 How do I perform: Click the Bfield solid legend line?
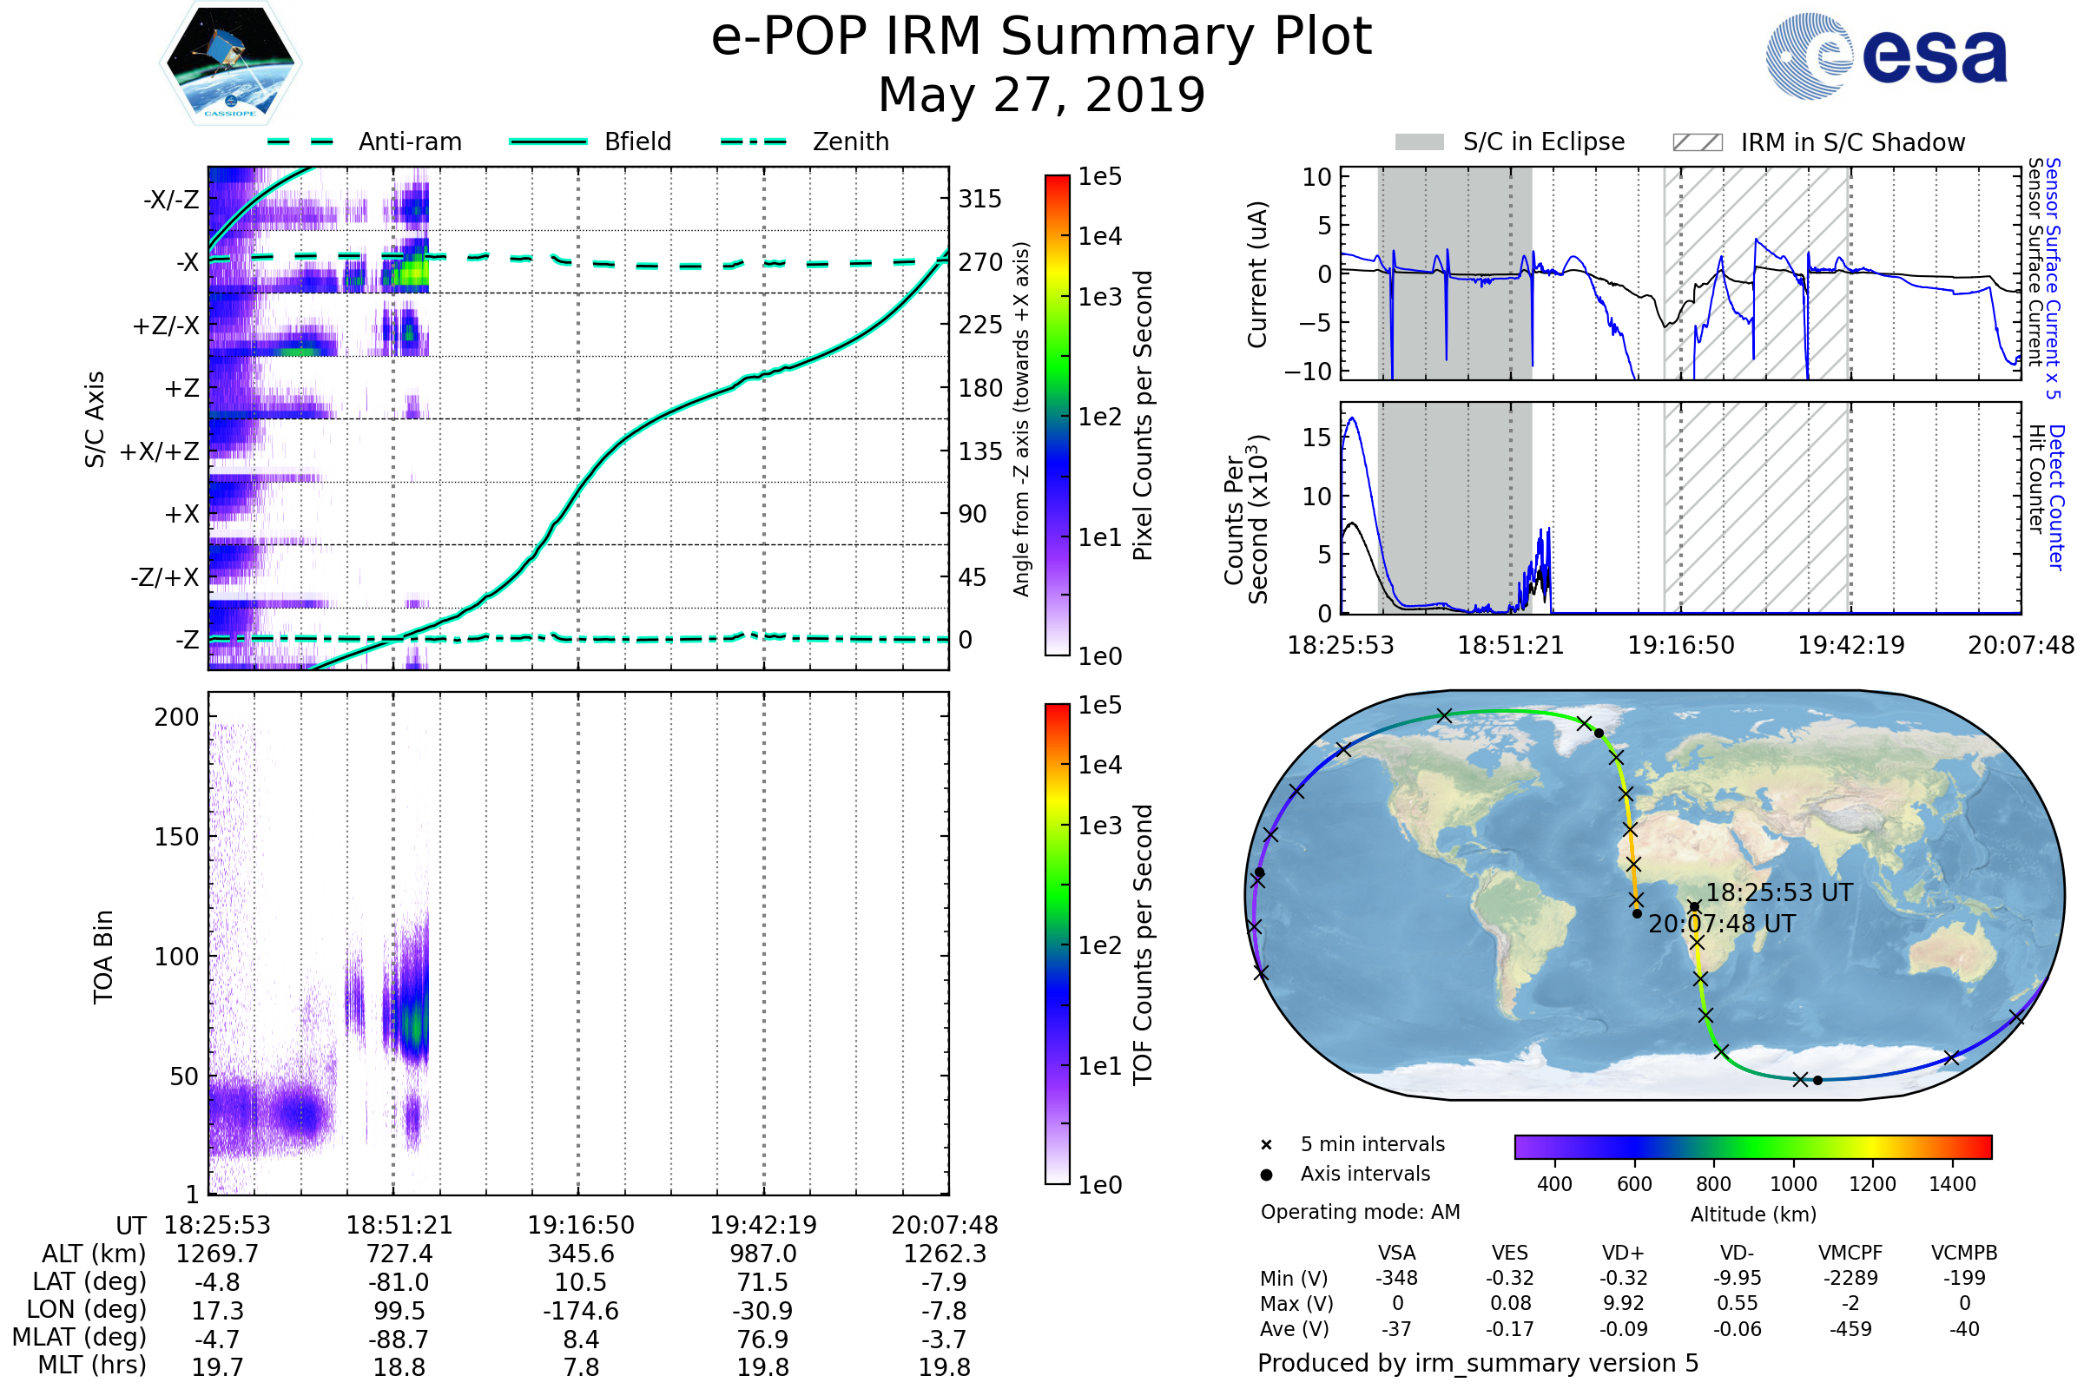click(x=548, y=142)
